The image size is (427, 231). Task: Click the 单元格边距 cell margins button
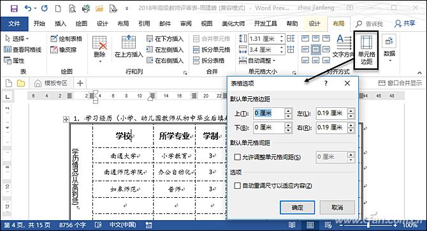[366, 50]
